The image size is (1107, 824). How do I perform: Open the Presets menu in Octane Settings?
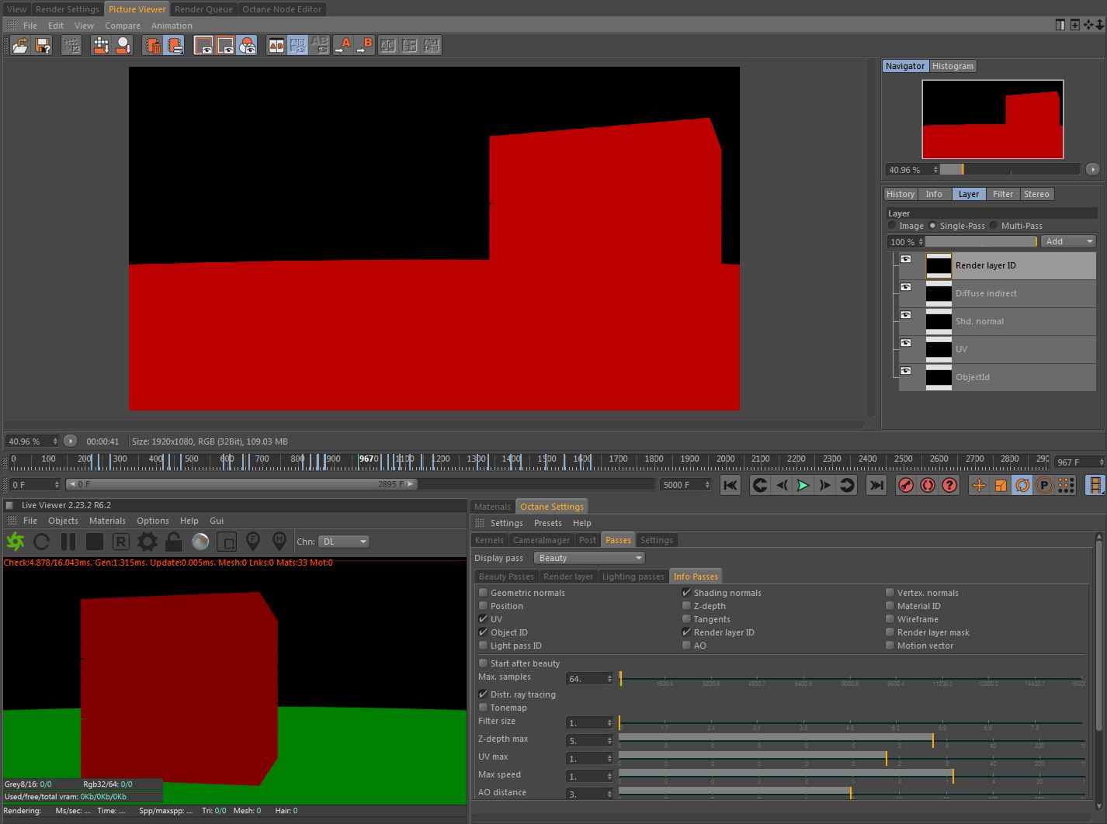[x=547, y=523]
